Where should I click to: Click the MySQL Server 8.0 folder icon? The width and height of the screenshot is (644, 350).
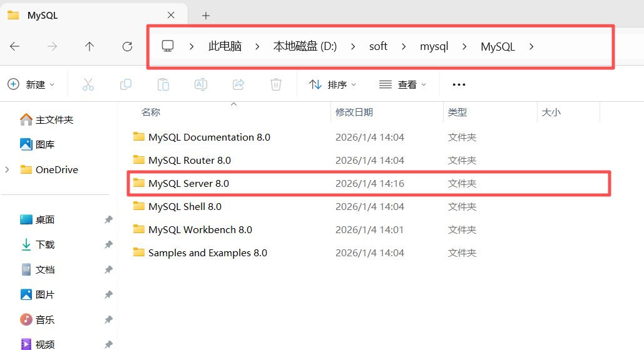point(139,183)
